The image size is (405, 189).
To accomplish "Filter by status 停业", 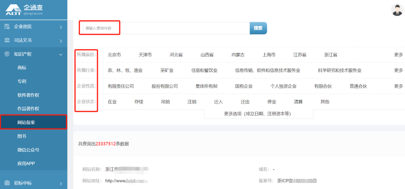I will tap(272, 102).
